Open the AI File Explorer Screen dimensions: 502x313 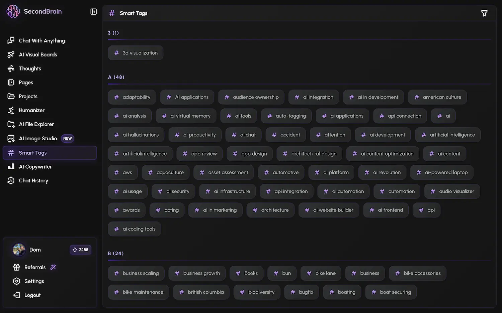[x=36, y=124]
